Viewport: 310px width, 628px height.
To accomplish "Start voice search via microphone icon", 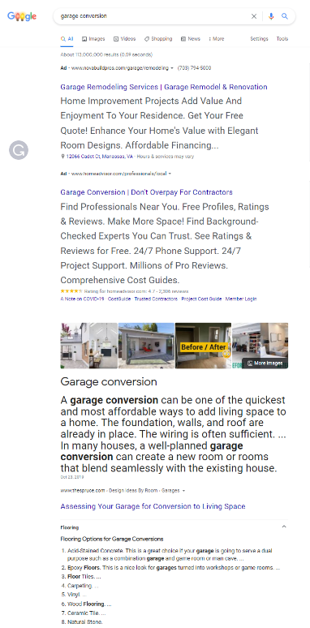I will 271,16.
